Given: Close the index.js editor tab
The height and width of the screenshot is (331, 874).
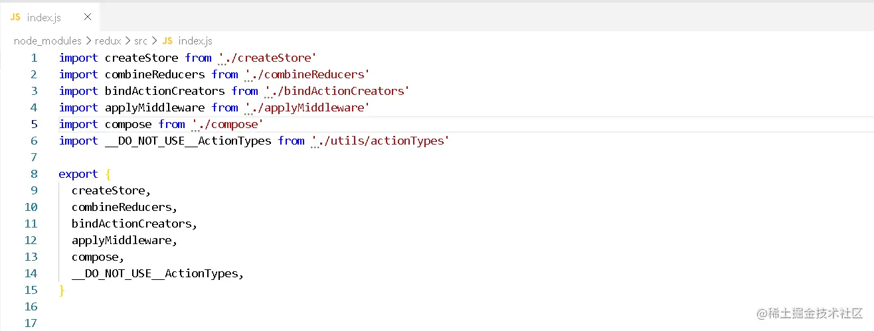Looking at the screenshot, I should coord(88,17).
